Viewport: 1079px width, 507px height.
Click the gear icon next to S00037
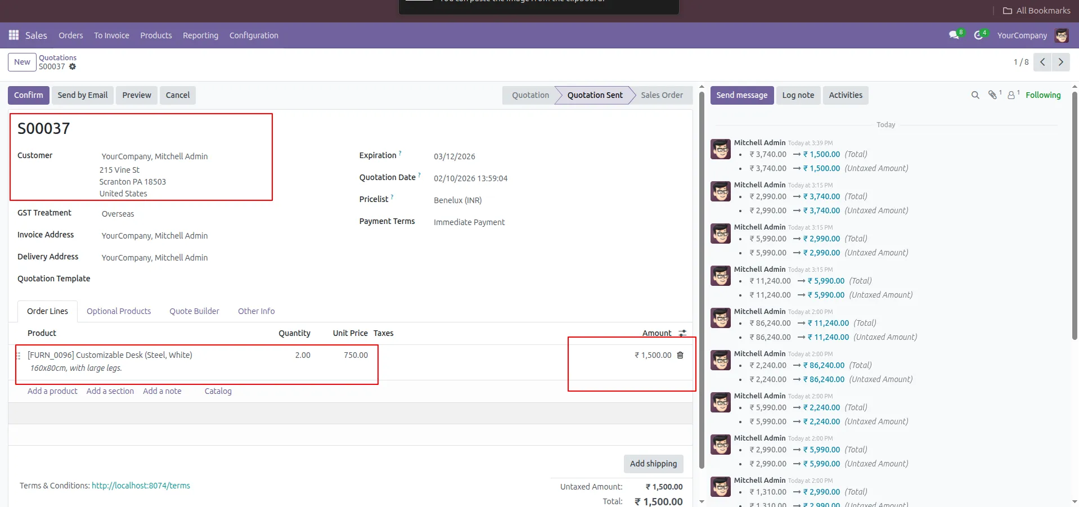click(x=73, y=66)
